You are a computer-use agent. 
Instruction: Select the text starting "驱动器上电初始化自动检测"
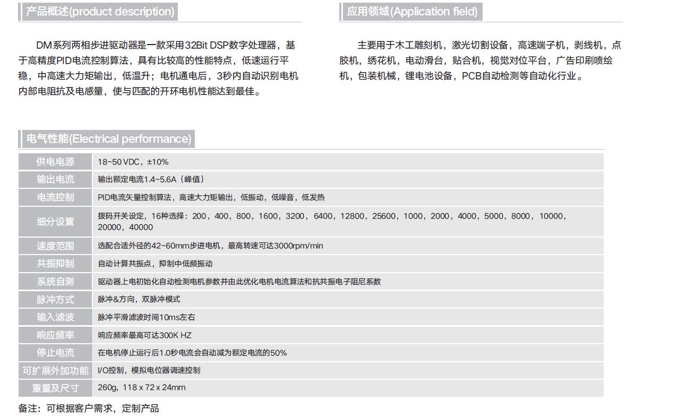(239, 282)
